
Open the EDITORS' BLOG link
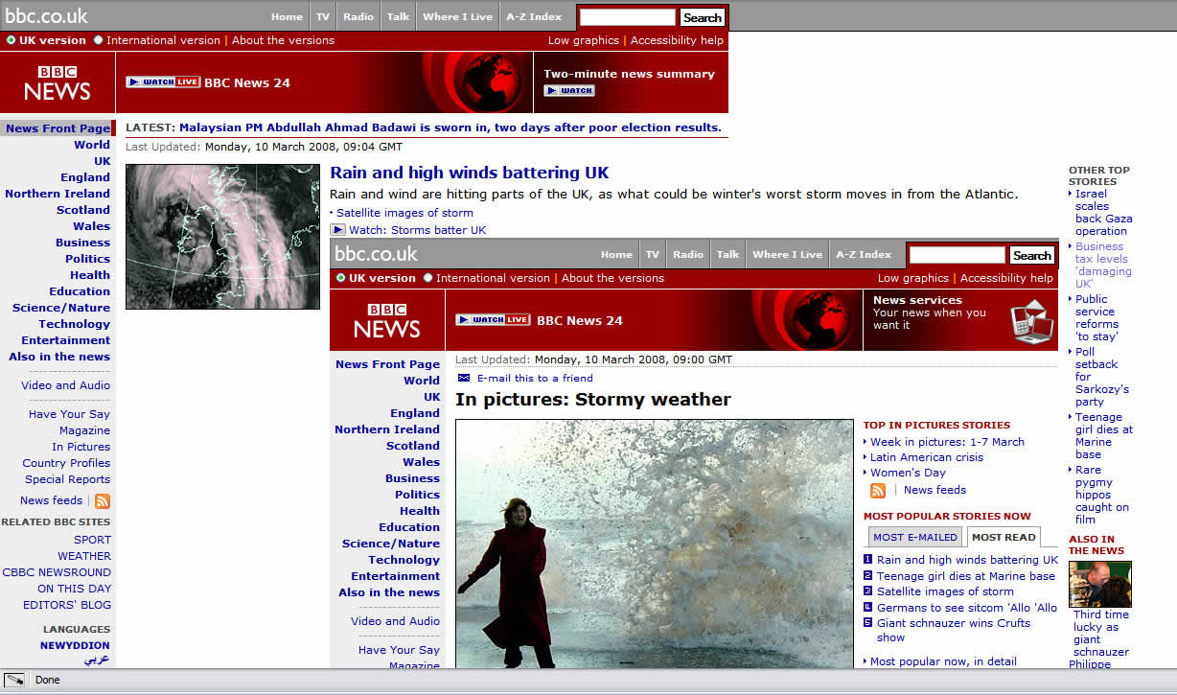67,605
